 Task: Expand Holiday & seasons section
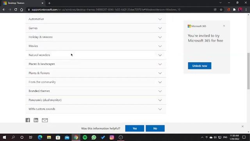click(96, 37)
